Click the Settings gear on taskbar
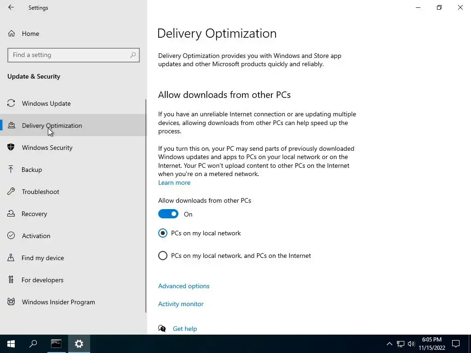The width and height of the screenshot is (471, 353). coord(79,344)
